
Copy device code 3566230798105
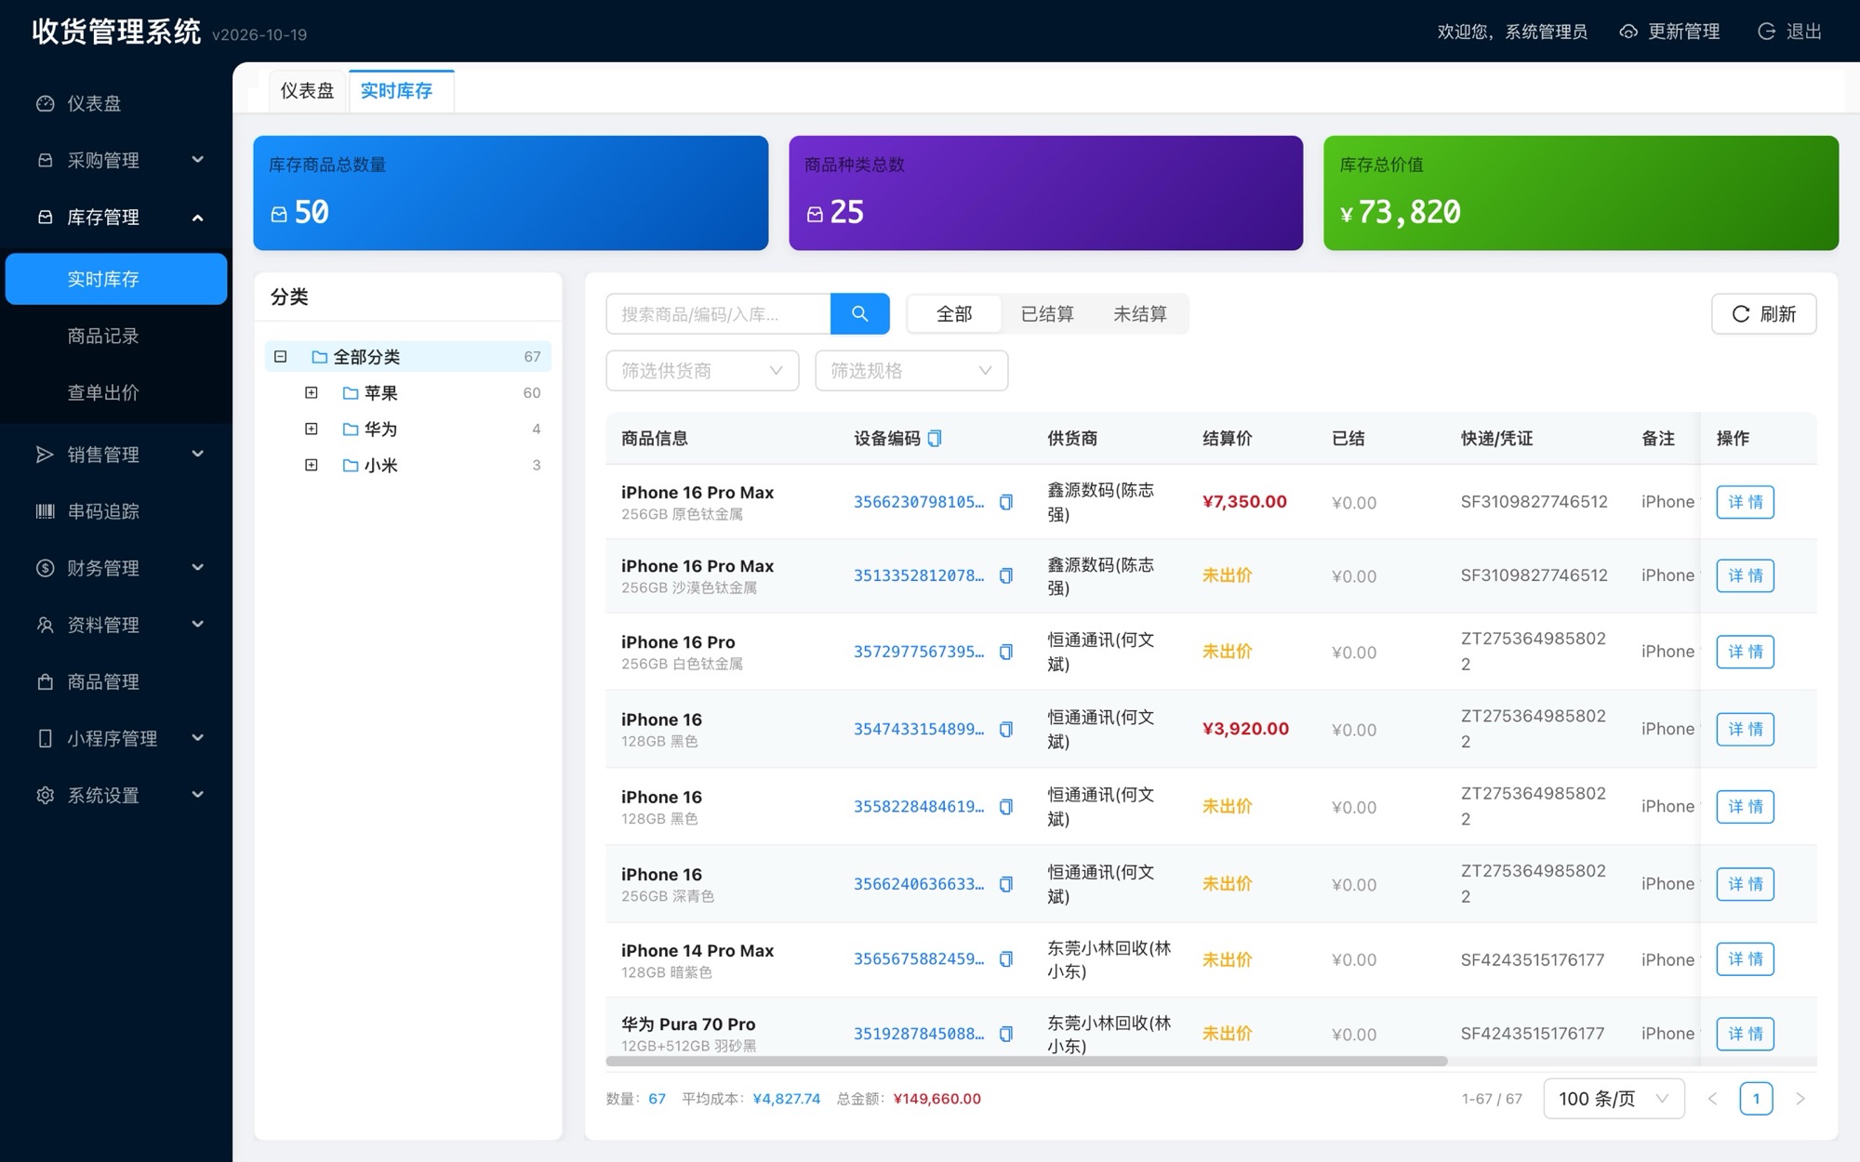point(1005,502)
